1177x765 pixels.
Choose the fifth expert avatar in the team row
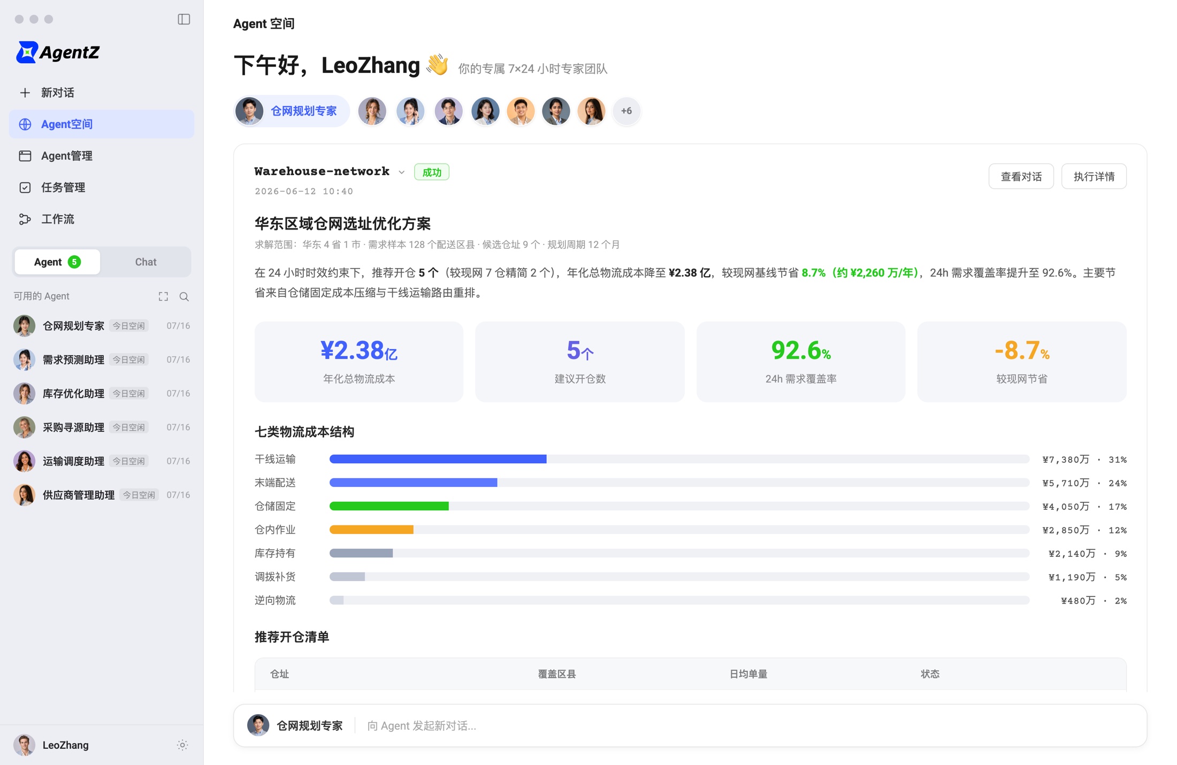485,111
